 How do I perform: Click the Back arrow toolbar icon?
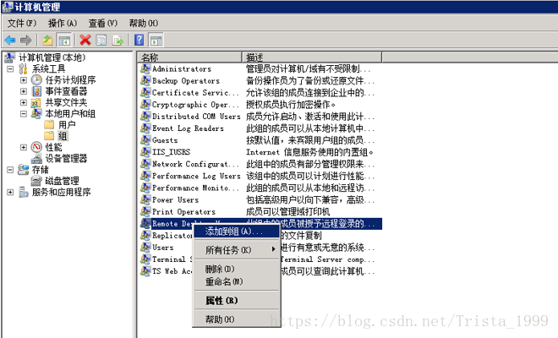pyautogui.click(x=10, y=41)
